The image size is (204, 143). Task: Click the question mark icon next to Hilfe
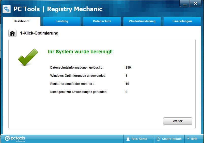188,139
